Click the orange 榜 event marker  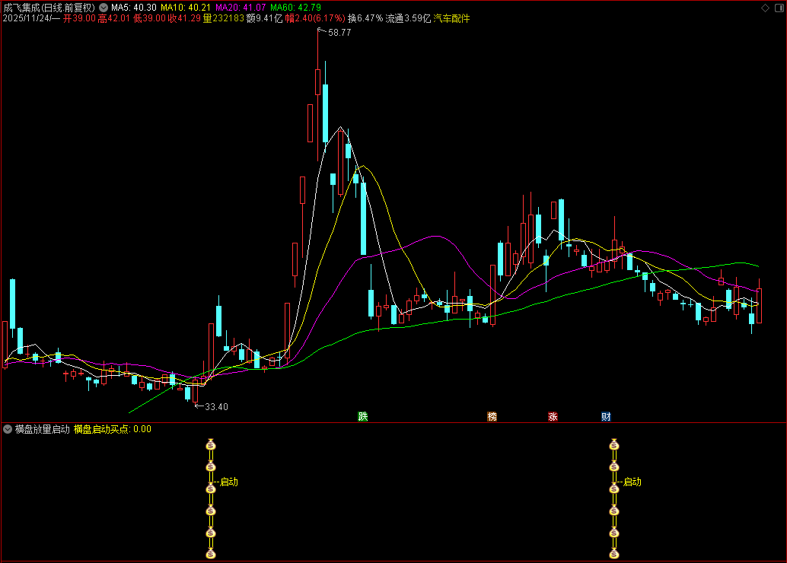[492, 416]
